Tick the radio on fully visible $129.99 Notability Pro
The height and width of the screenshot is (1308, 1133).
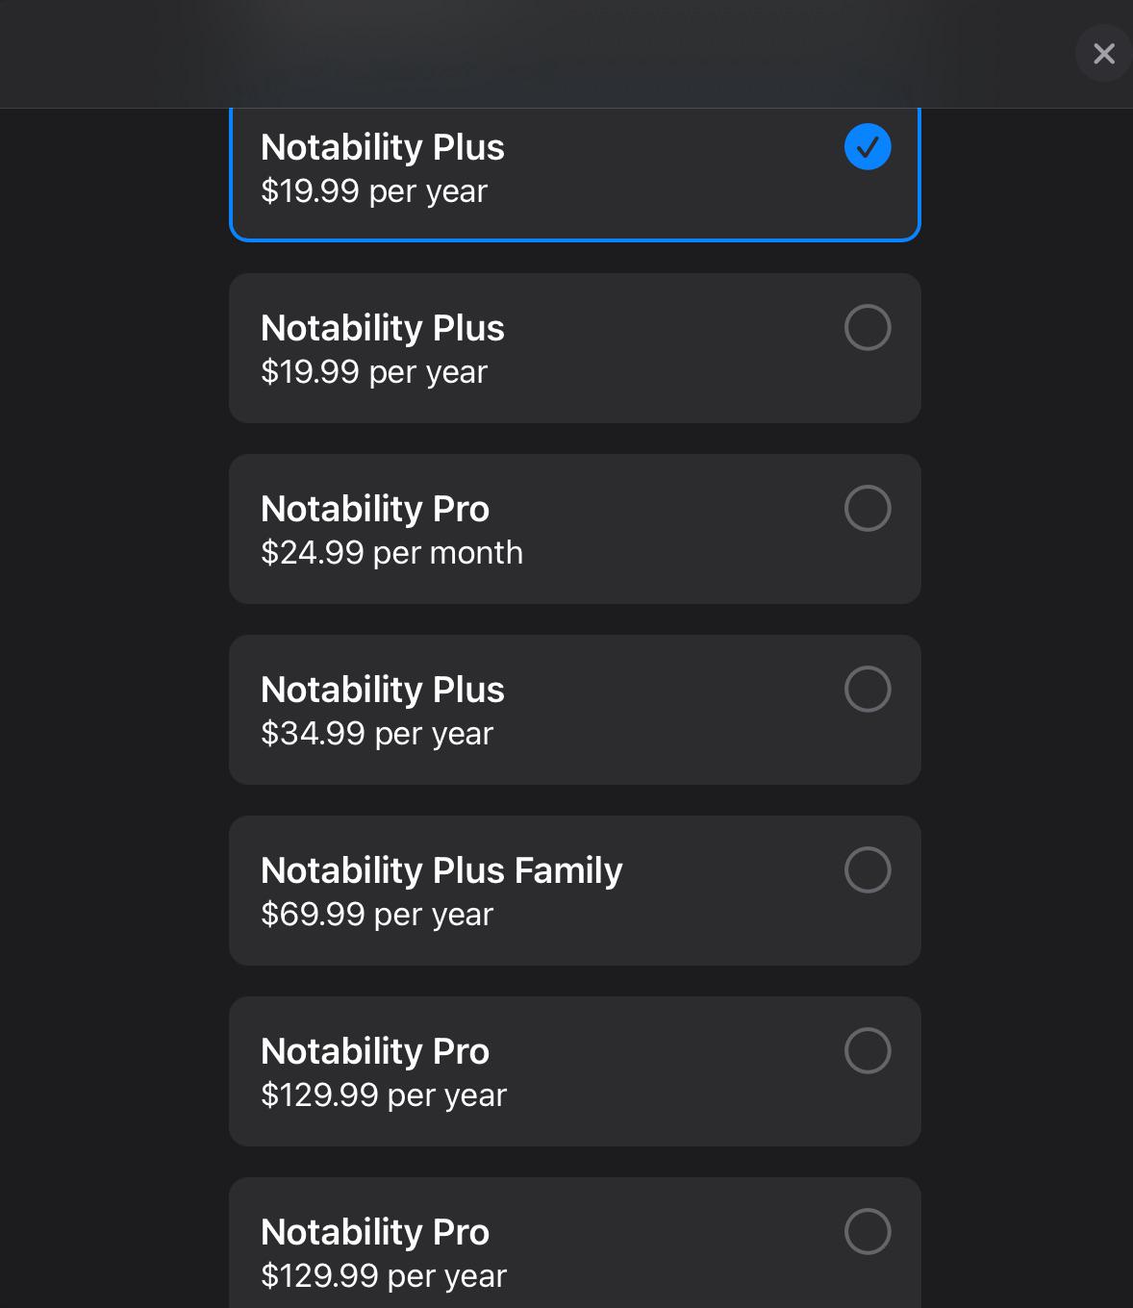pyautogui.click(x=868, y=1051)
